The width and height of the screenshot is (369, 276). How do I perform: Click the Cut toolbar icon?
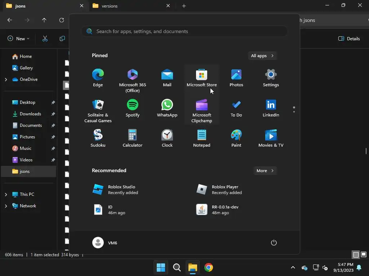coord(45,38)
